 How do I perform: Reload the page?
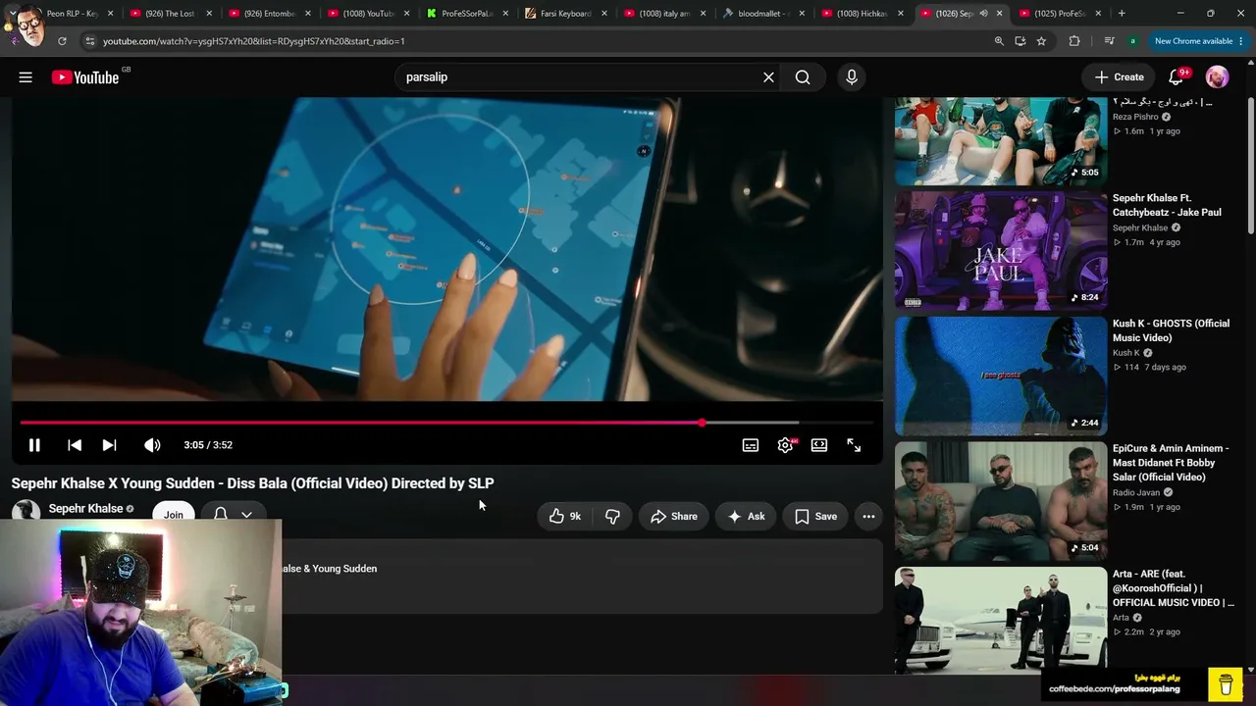pos(62,41)
